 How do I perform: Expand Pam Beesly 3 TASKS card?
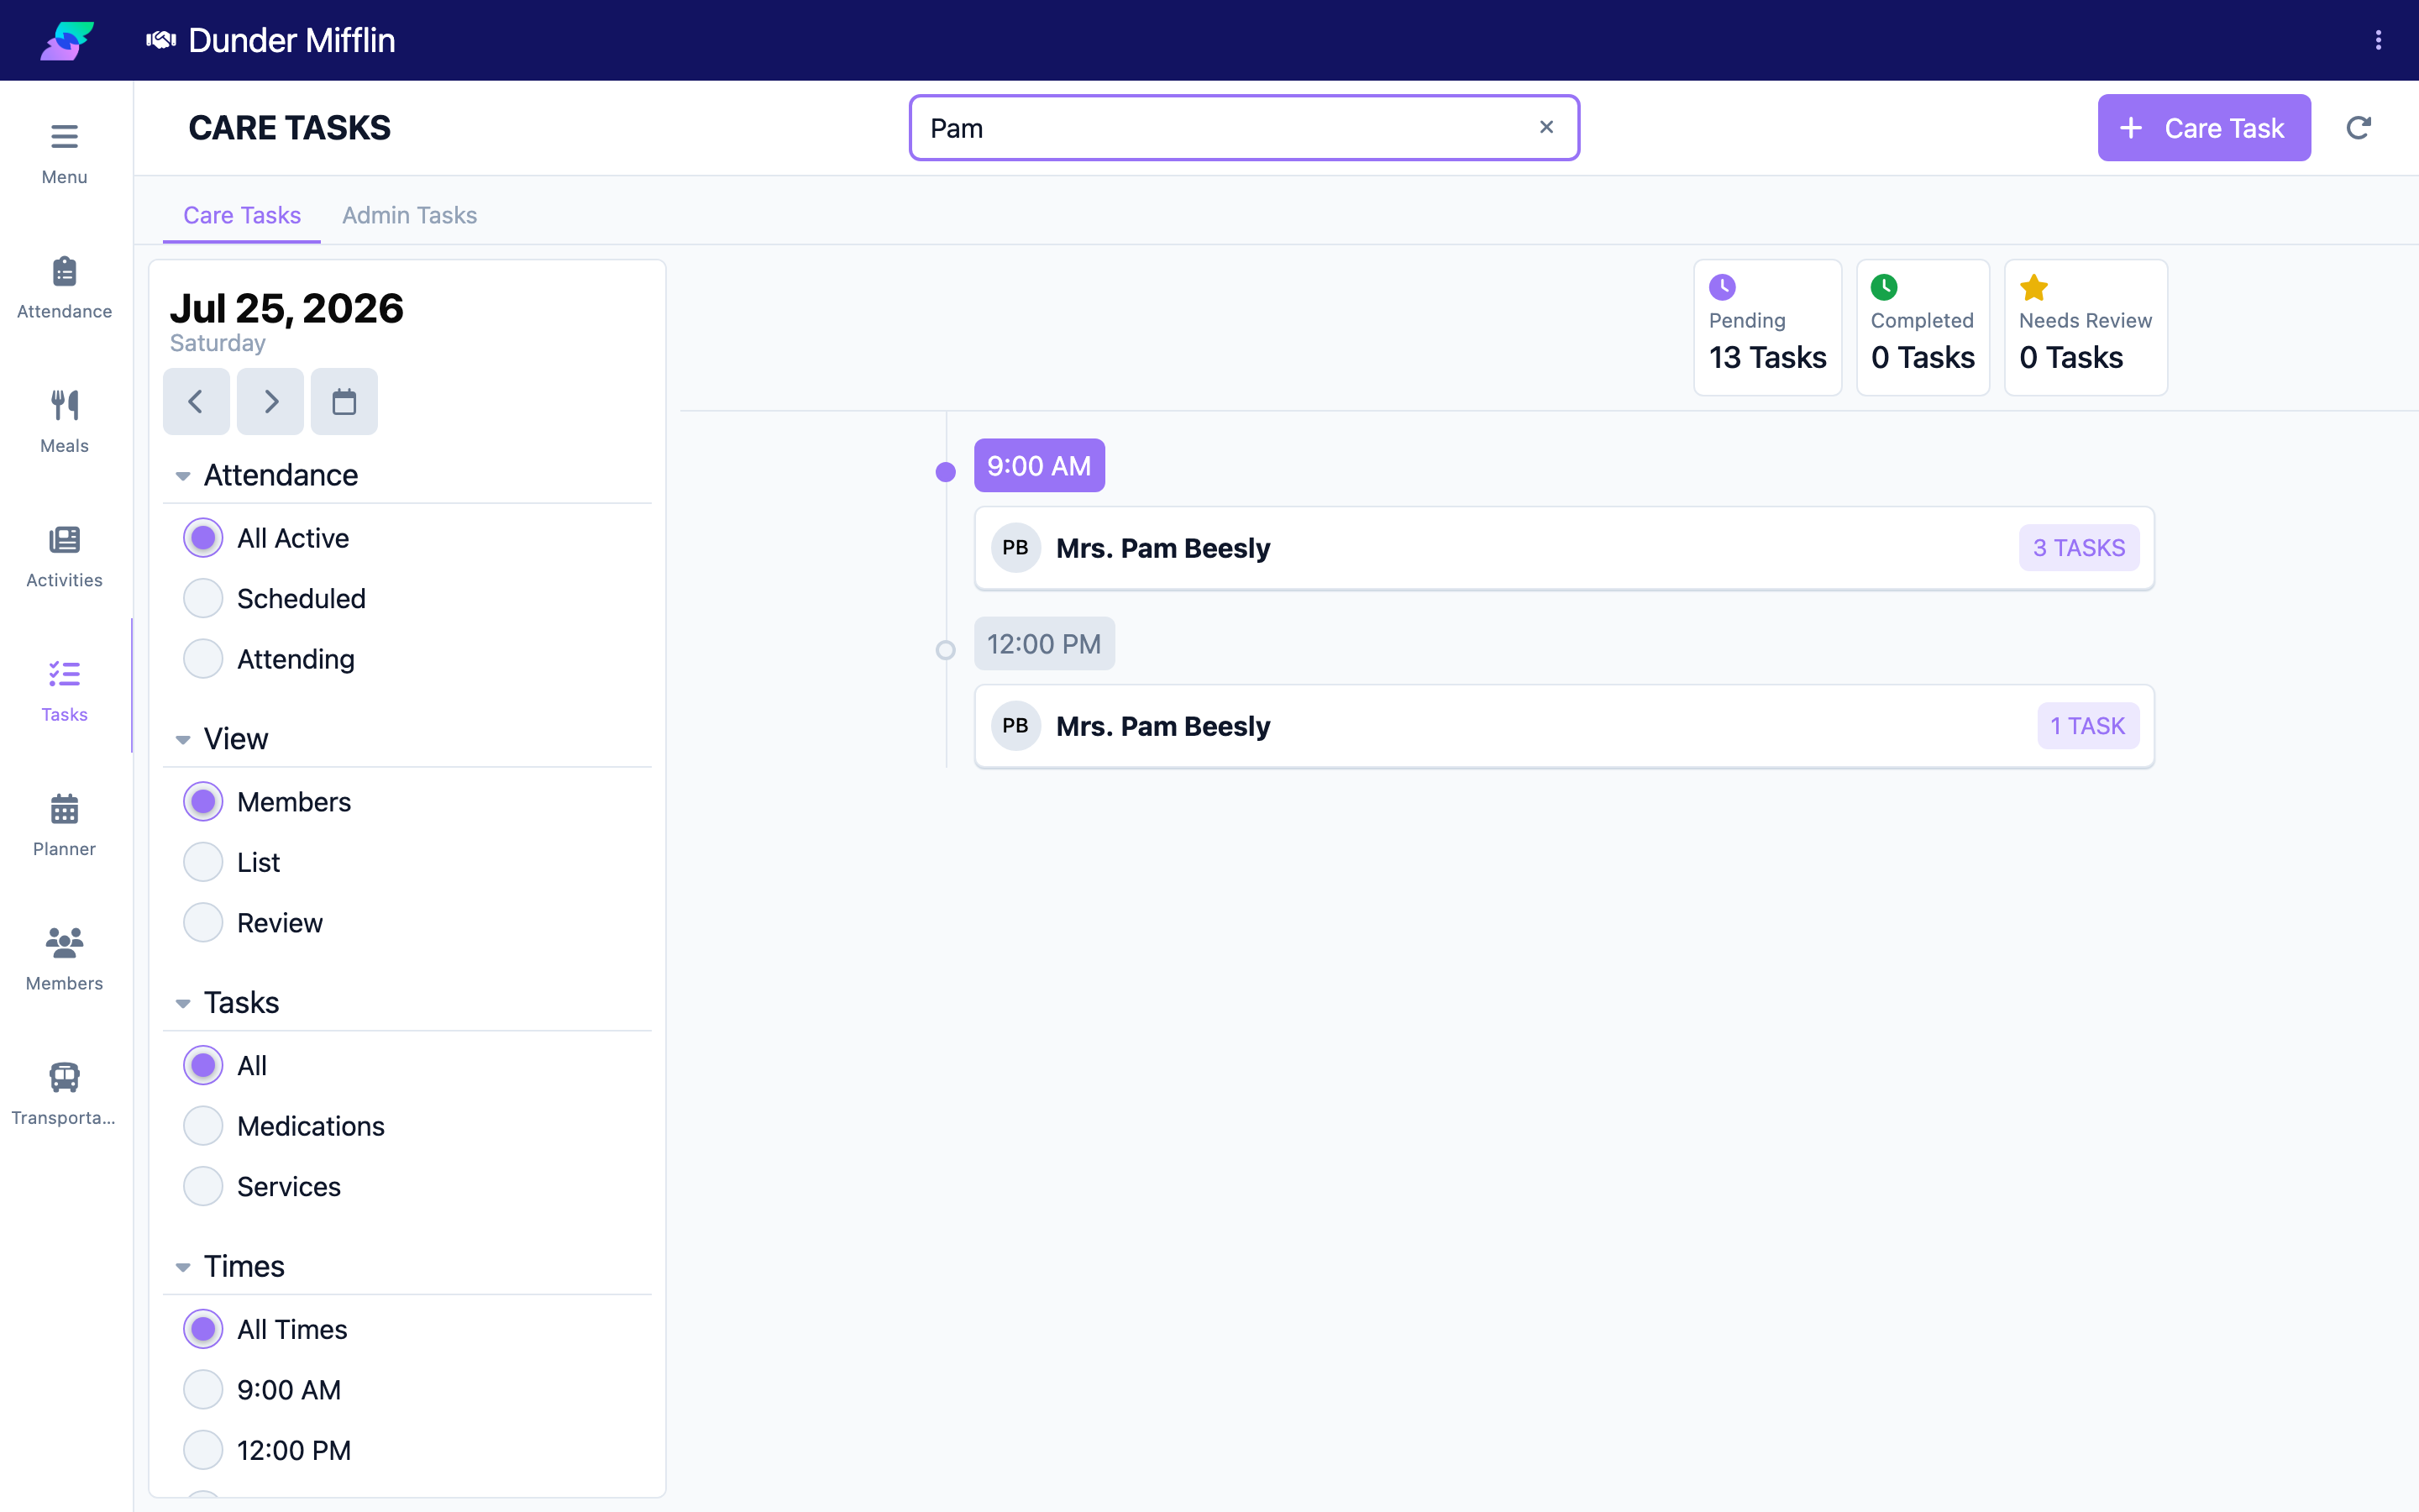[1564, 548]
